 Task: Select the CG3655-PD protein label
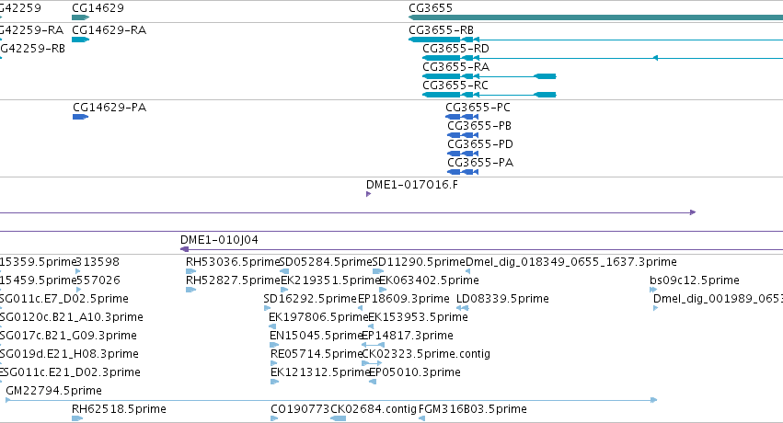480,144
